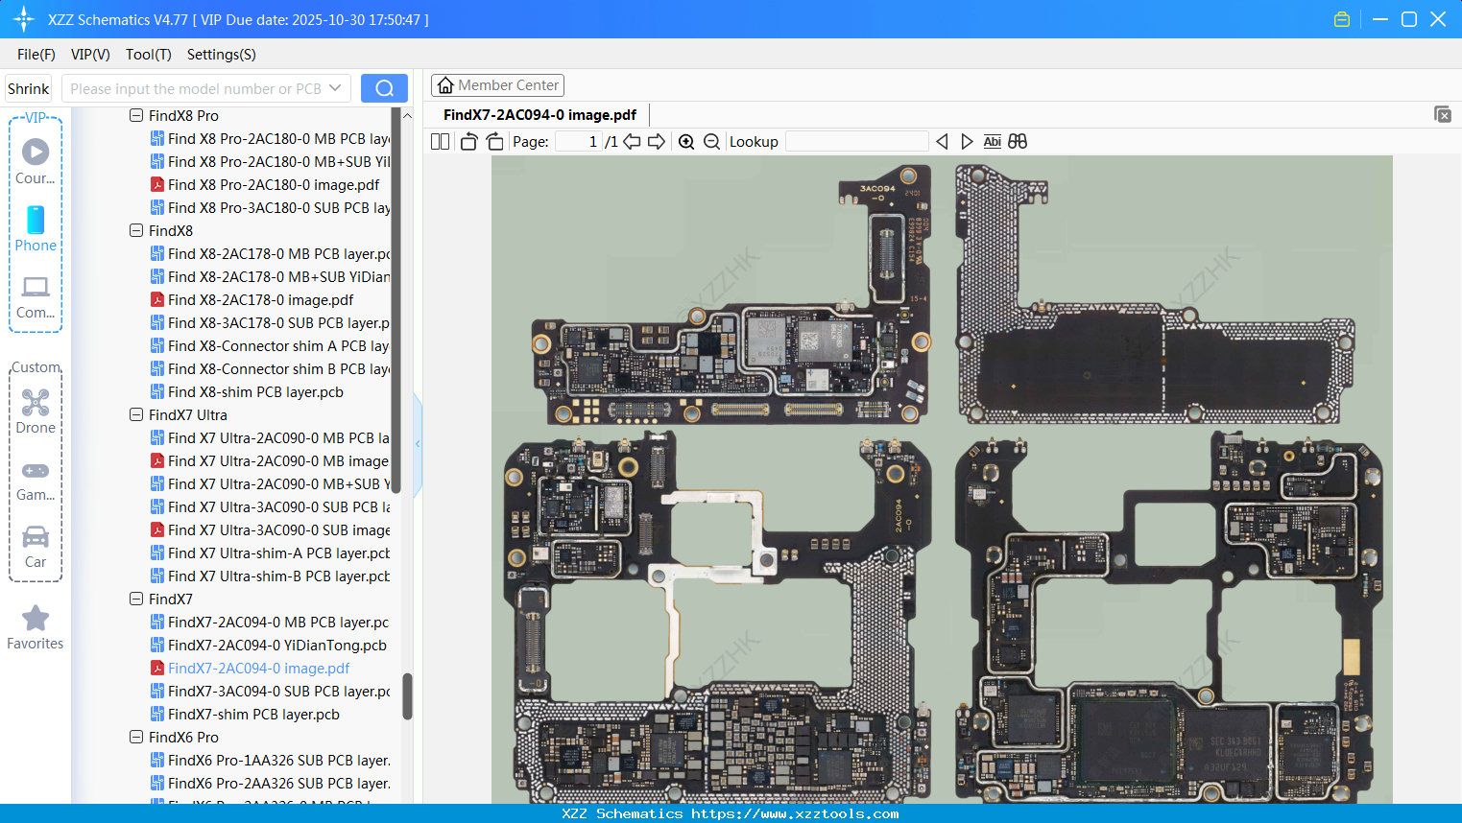Select the FindX7-2AC094-0 image.pdf tab
This screenshot has height=823, width=1462.
[x=539, y=115]
